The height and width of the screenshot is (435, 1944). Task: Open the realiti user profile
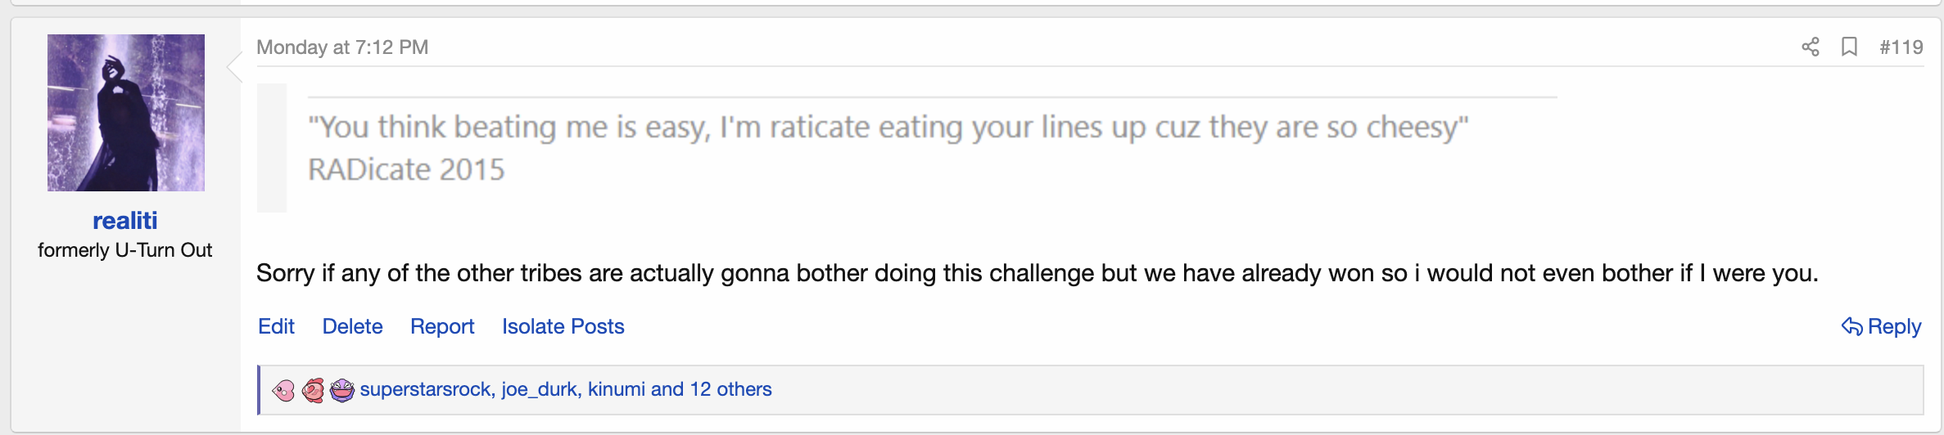(125, 221)
